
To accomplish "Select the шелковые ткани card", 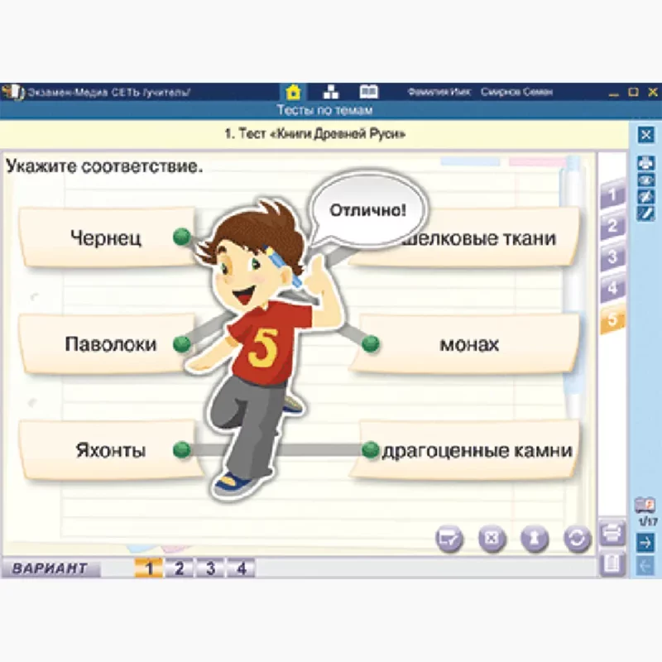I will coord(464,237).
